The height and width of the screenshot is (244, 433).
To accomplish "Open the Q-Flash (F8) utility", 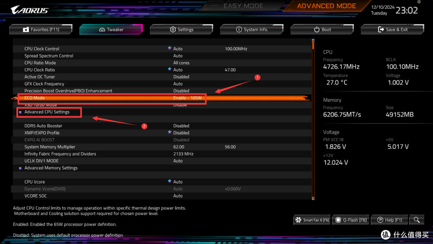I will pyautogui.click(x=350, y=220).
